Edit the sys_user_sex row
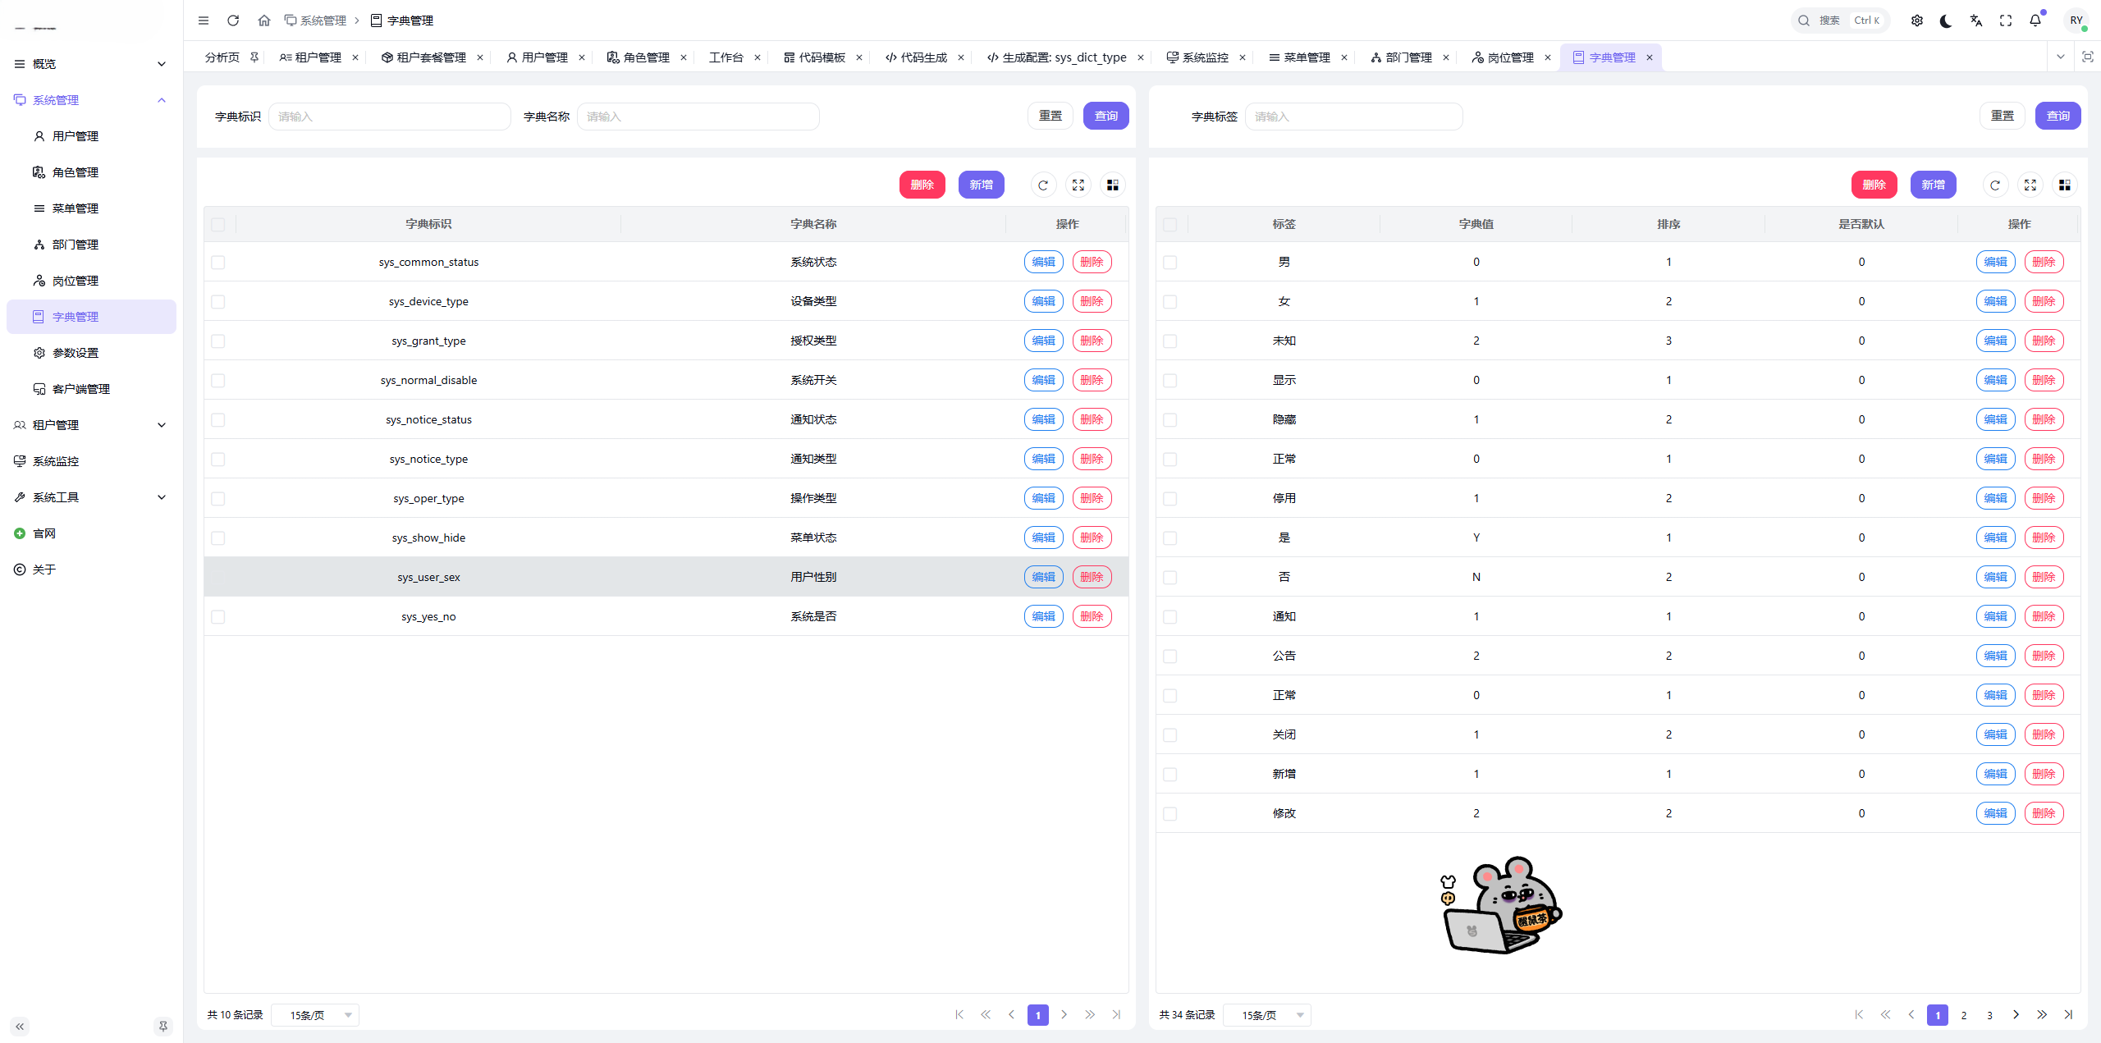Viewport: 2101px width, 1043px height. coord(1044,577)
